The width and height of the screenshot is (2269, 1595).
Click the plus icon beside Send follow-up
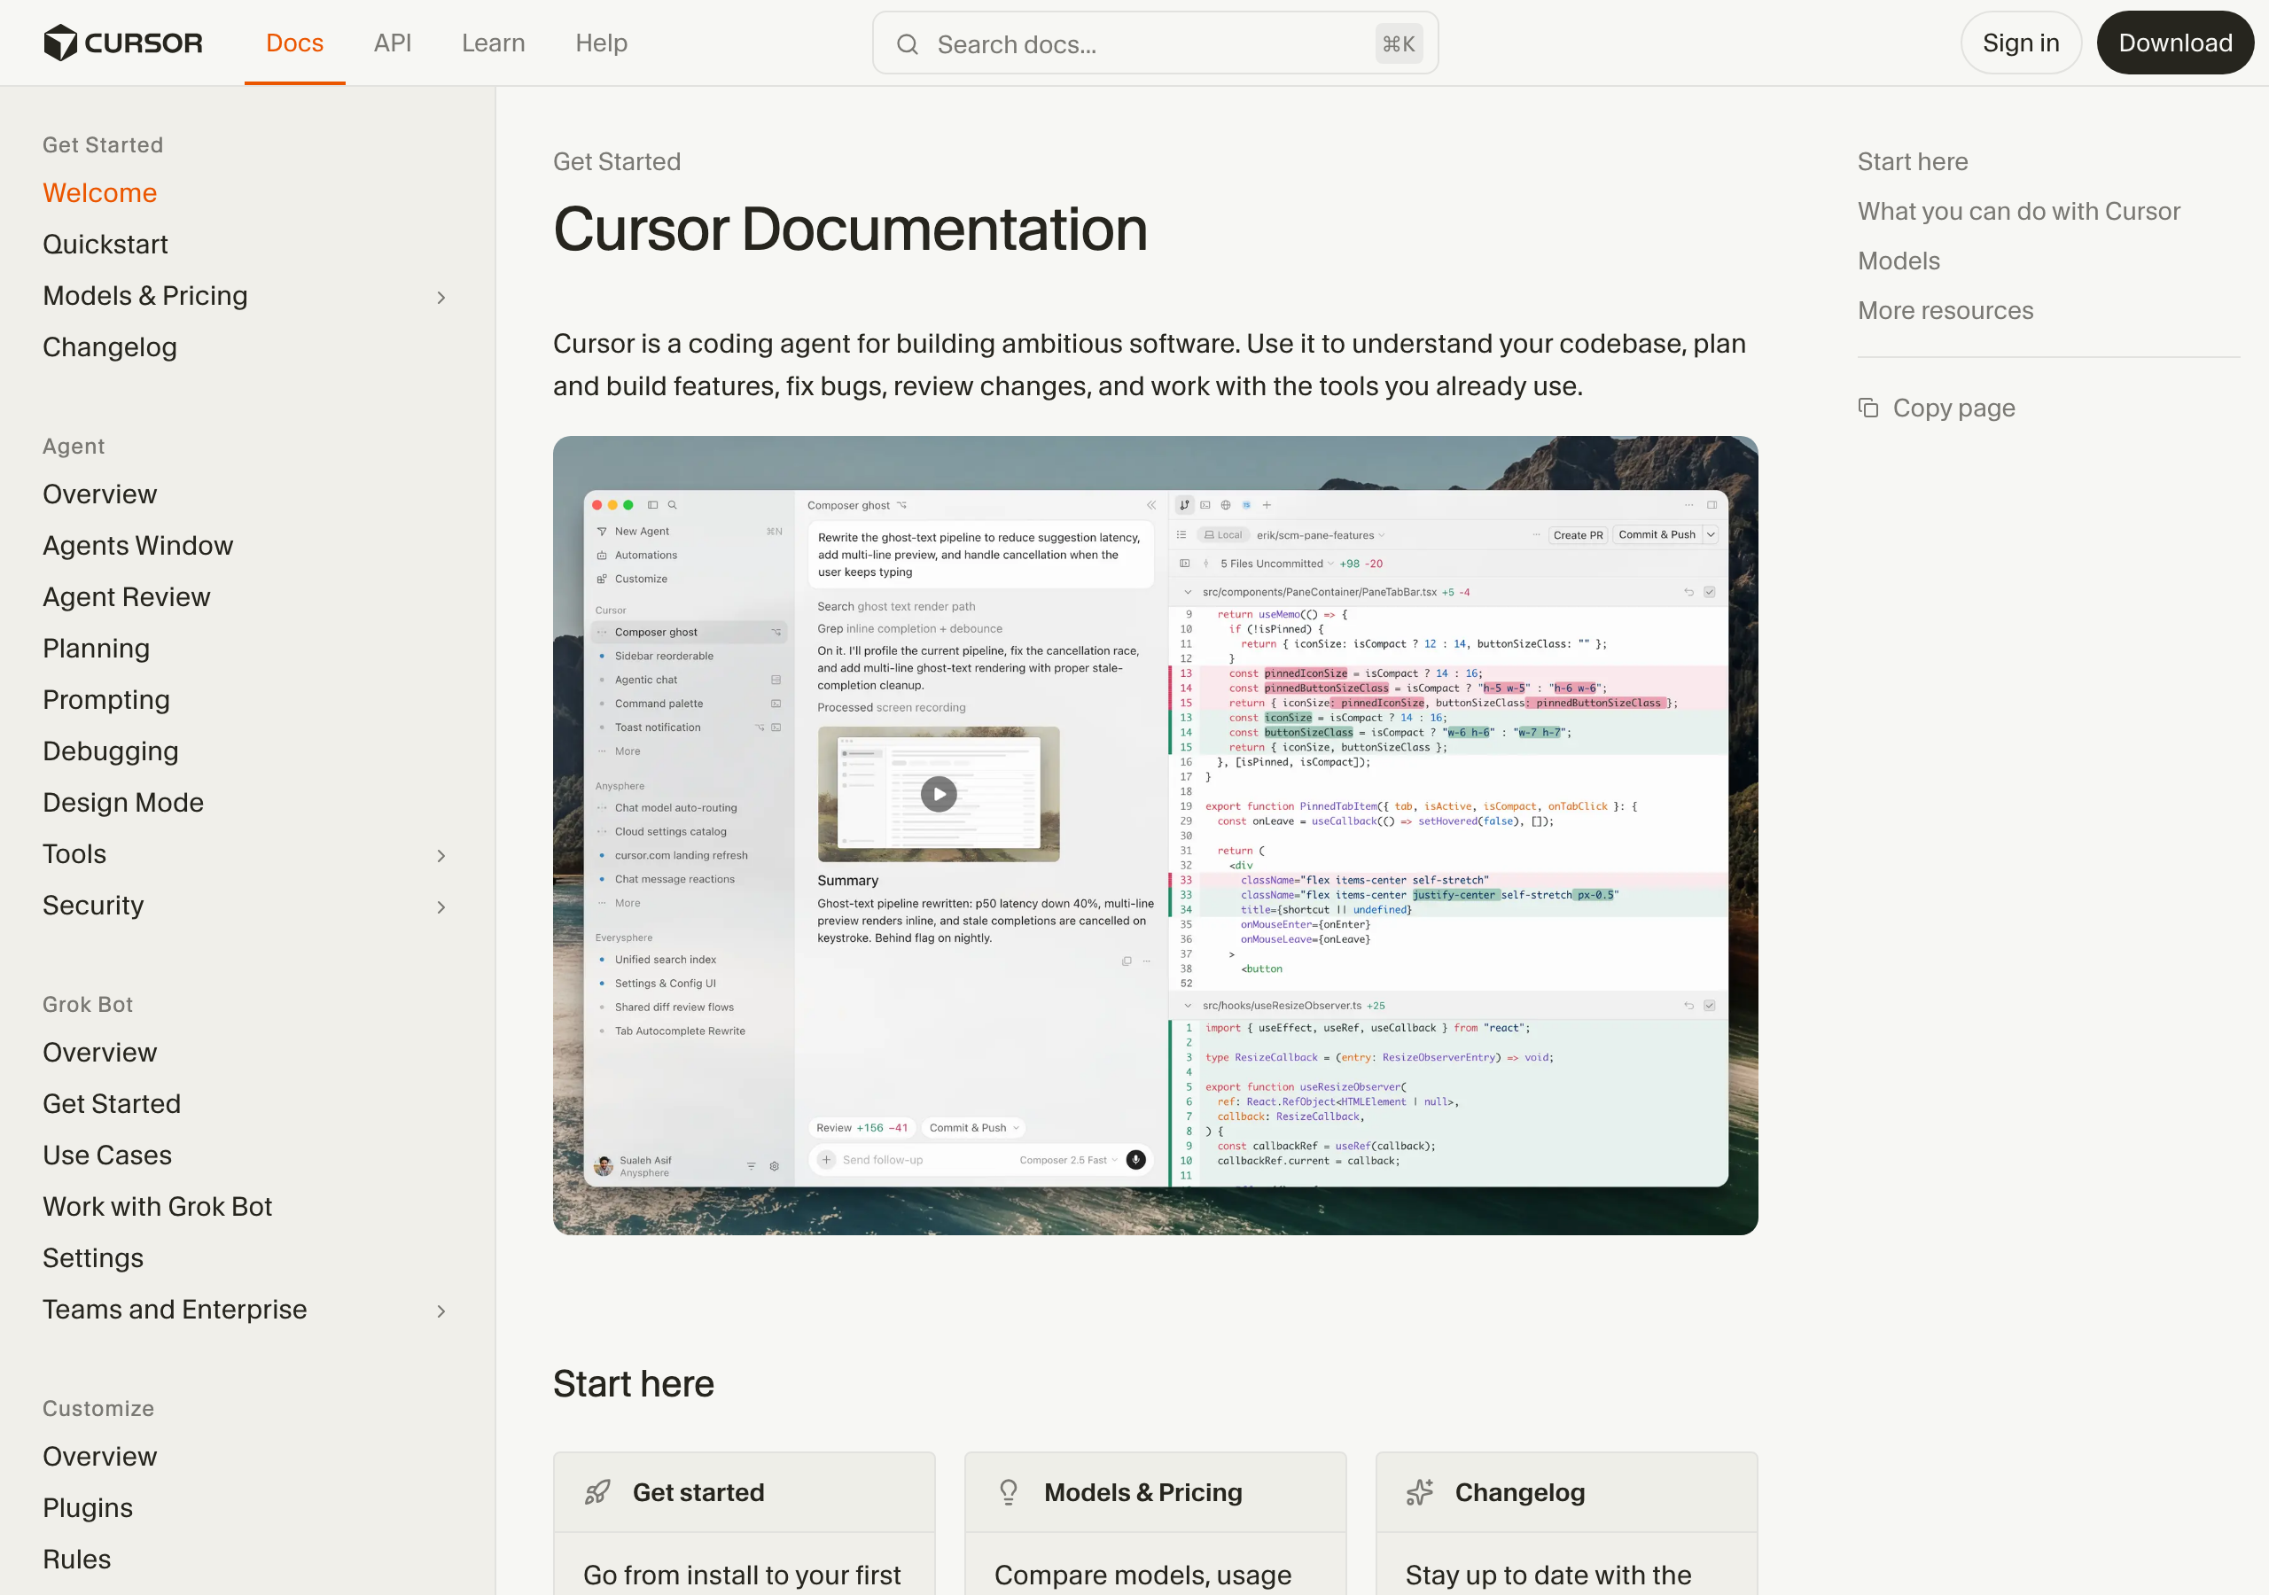tap(826, 1159)
